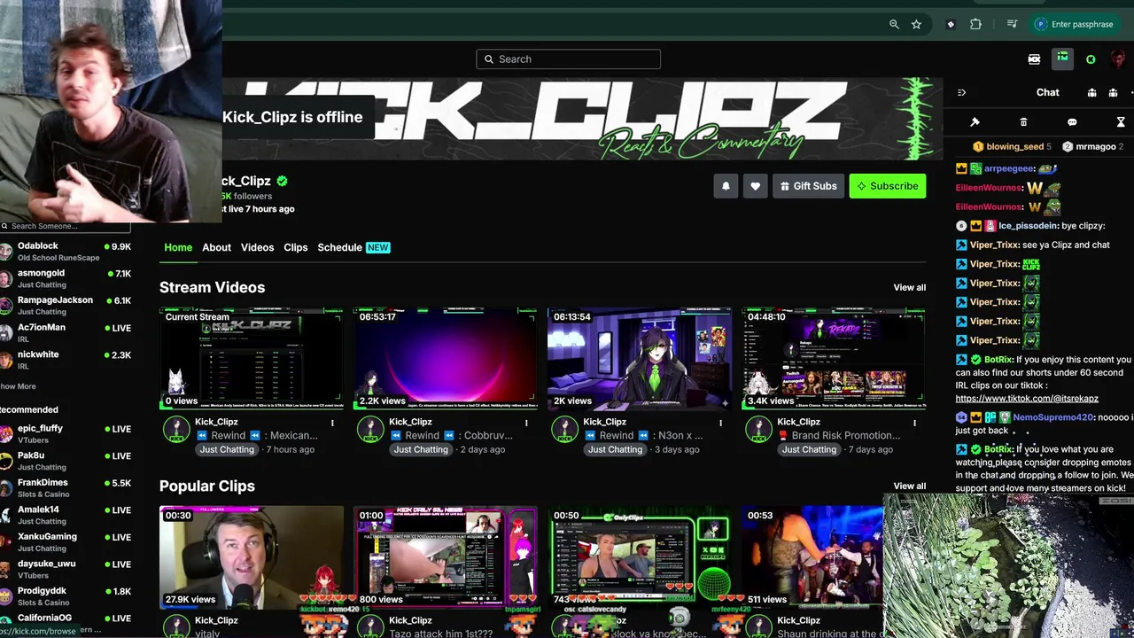Click the second gift icon beside Chat title

(x=1113, y=92)
